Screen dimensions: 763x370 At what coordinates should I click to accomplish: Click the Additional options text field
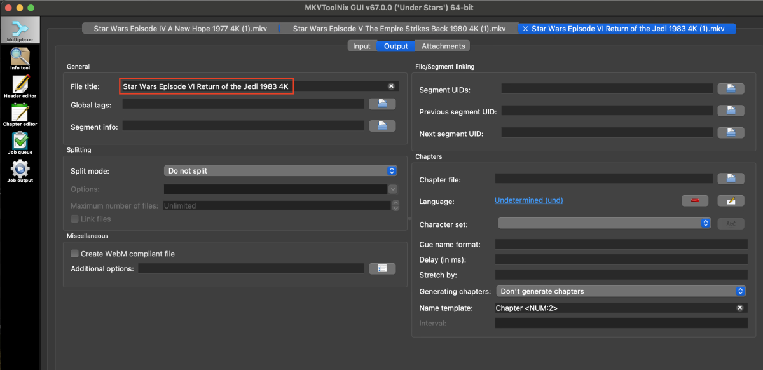point(251,268)
